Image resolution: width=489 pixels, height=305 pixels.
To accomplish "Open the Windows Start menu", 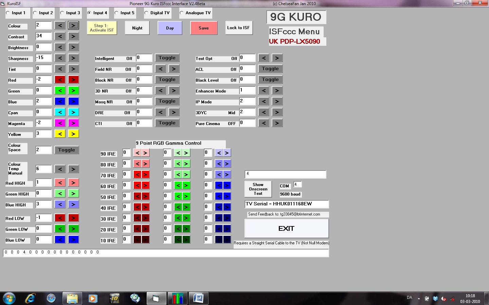I will pos(9,298).
